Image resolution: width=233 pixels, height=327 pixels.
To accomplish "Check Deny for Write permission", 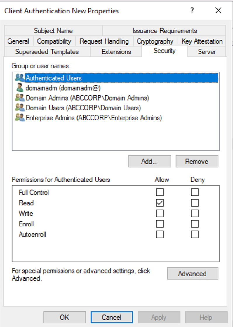I will [195, 213].
